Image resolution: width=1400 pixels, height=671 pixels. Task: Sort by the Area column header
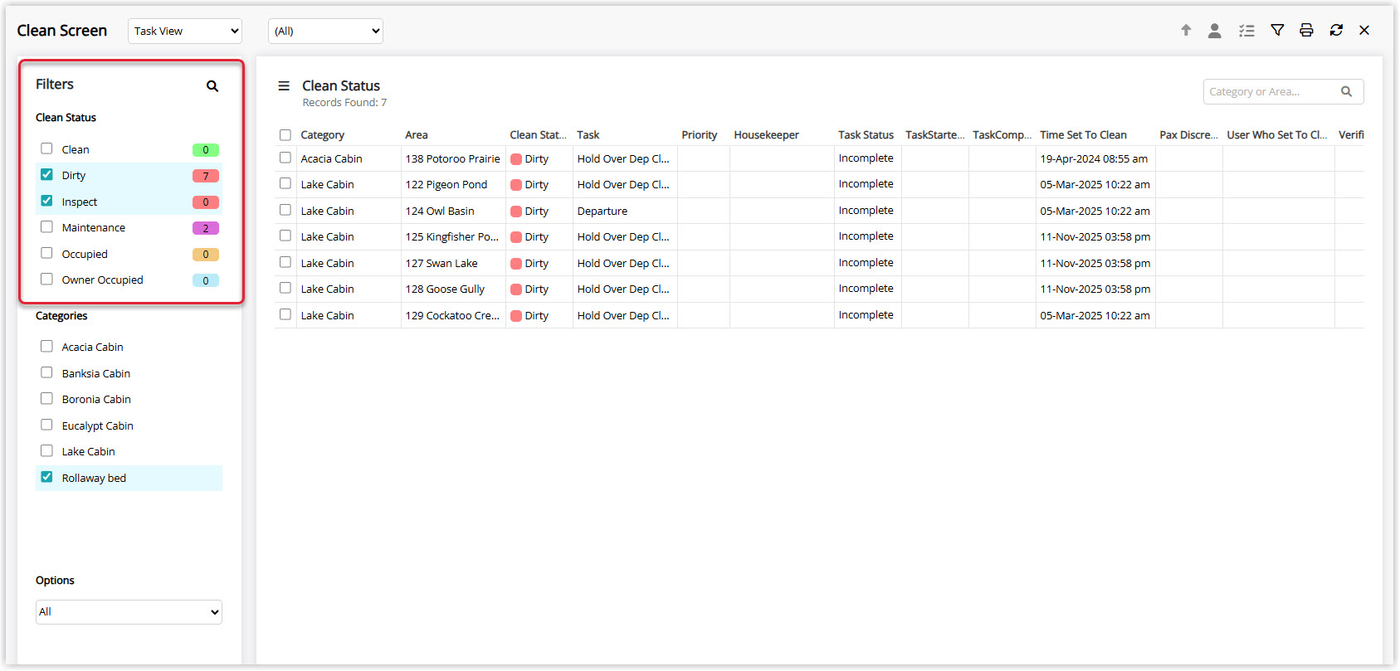tap(417, 134)
